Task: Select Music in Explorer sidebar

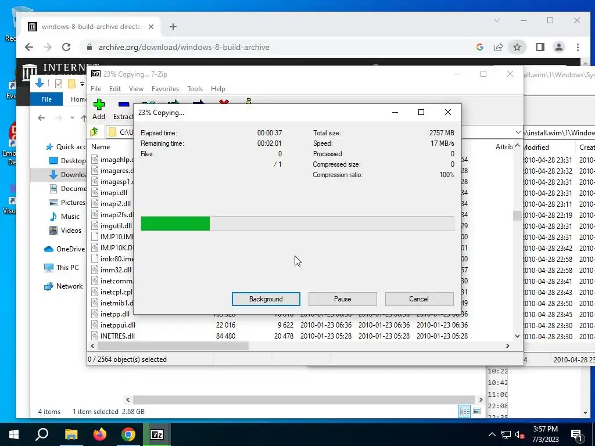Action: pyautogui.click(x=64, y=217)
